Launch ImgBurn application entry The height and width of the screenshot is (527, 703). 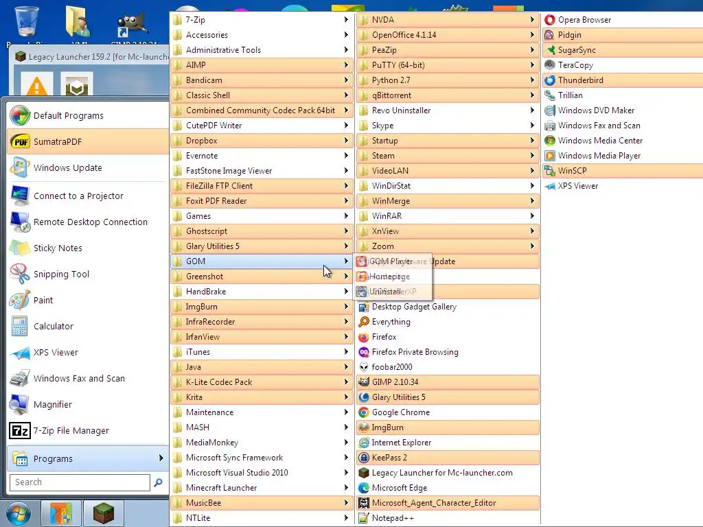448,428
